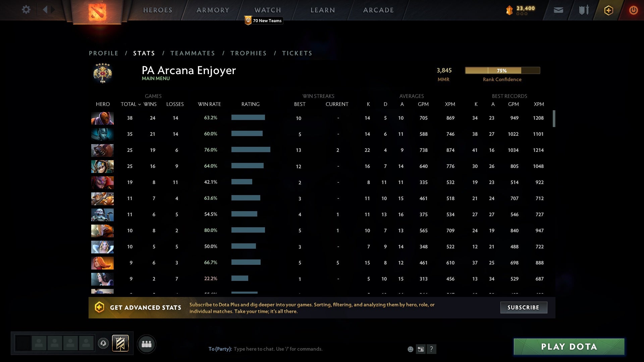Switch to the TEAMMATES tab

pyautogui.click(x=193, y=53)
